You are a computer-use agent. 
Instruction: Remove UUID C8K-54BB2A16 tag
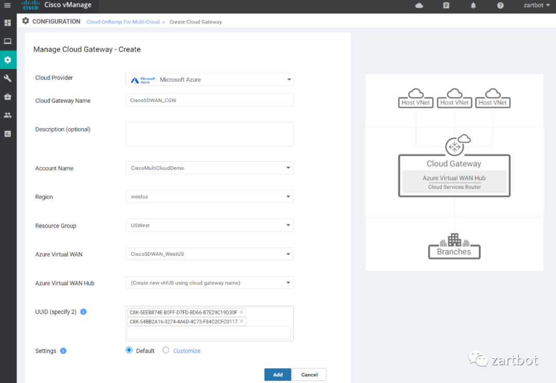[241, 321]
